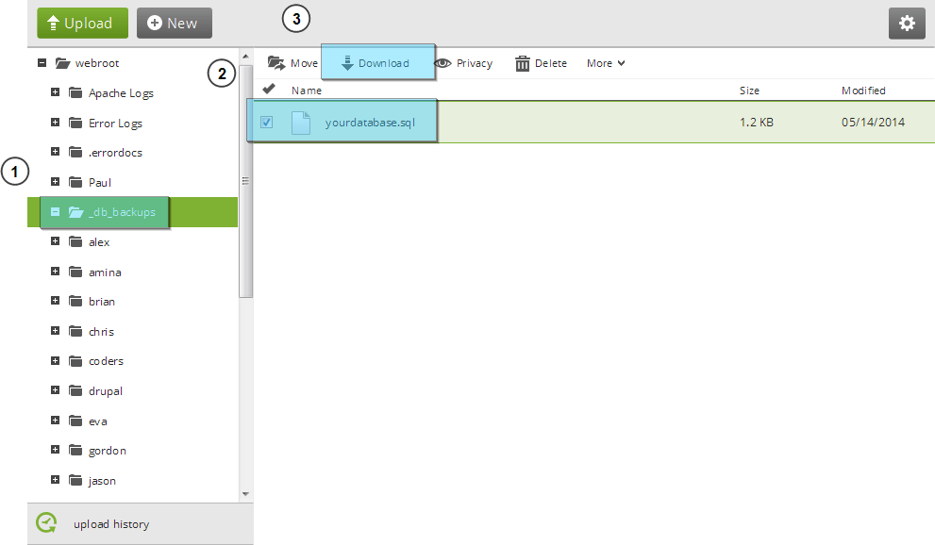Uncheck the yourdatabase.sql checkbox
Image resolution: width=935 pixels, height=545 pixels.
pos(267,122)
